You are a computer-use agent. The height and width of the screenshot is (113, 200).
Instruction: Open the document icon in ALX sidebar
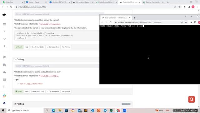pyautogui.click(x=4, y=65)
